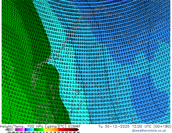The height and width of the screenshot is (133, 172).
Task: Click the '[gdmp]' unit label
Action: 52,126
